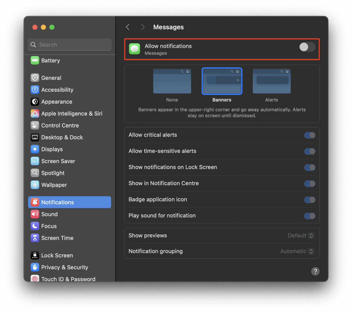Click the Spotlight magnifier icon
Image resolution: width=352 pixels, height=313 pixels.
tap(35, 173)
